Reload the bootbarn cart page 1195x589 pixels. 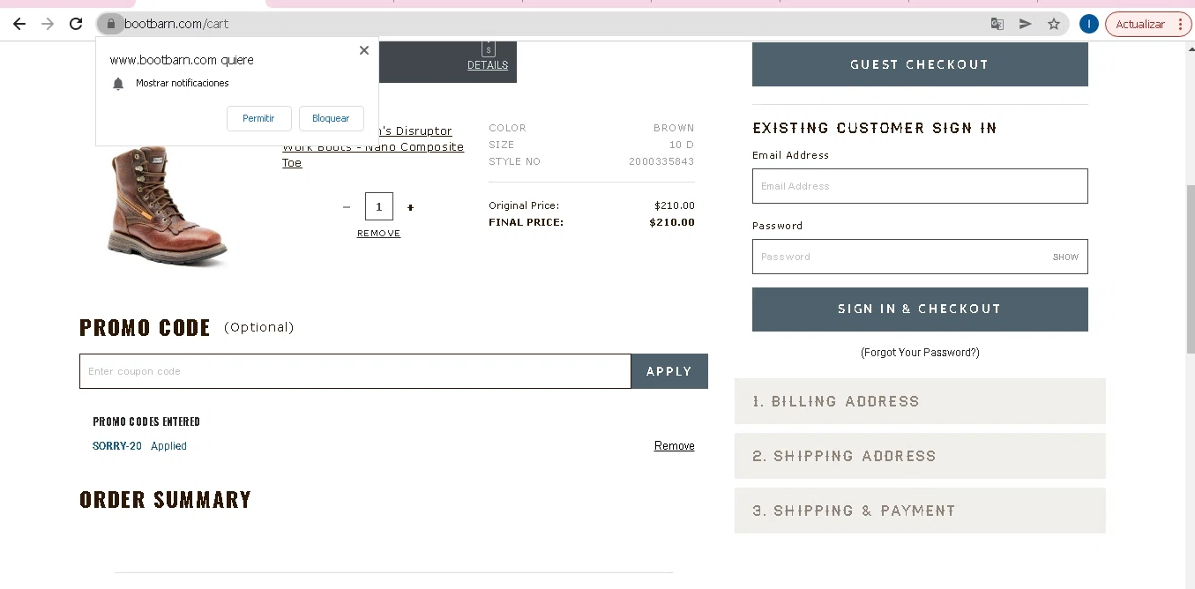(x=76, y=24)
